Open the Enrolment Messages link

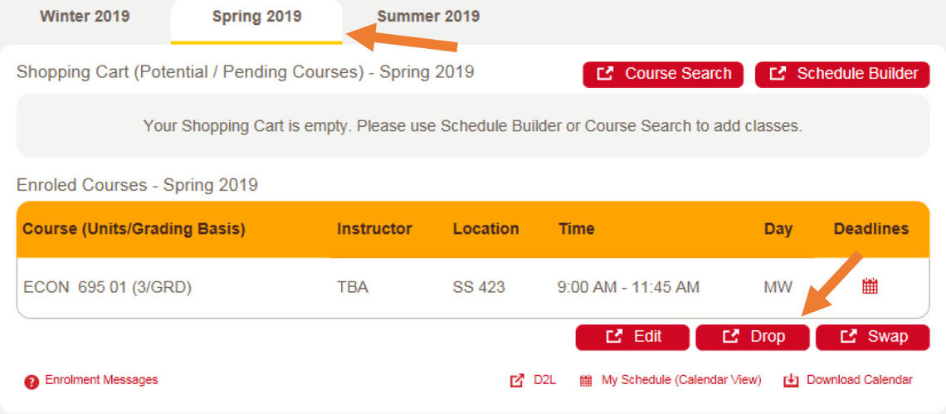pos(101,380)
